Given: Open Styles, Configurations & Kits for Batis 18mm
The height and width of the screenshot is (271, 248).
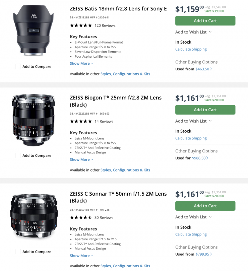Looking at the screenshot, I should 125,74.
